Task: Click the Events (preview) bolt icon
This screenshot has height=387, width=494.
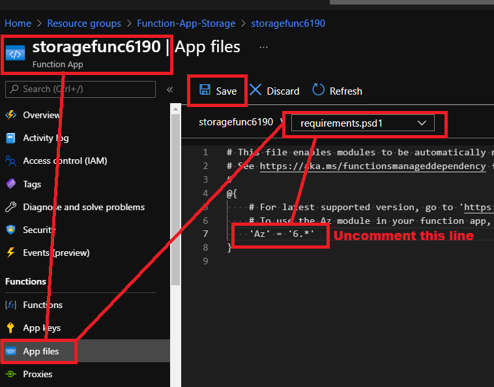Action: click(x=10, y=253)
